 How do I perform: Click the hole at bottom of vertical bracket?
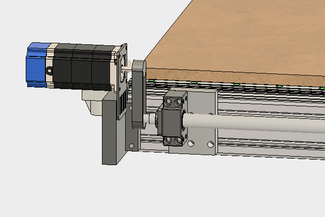point(132,146)
